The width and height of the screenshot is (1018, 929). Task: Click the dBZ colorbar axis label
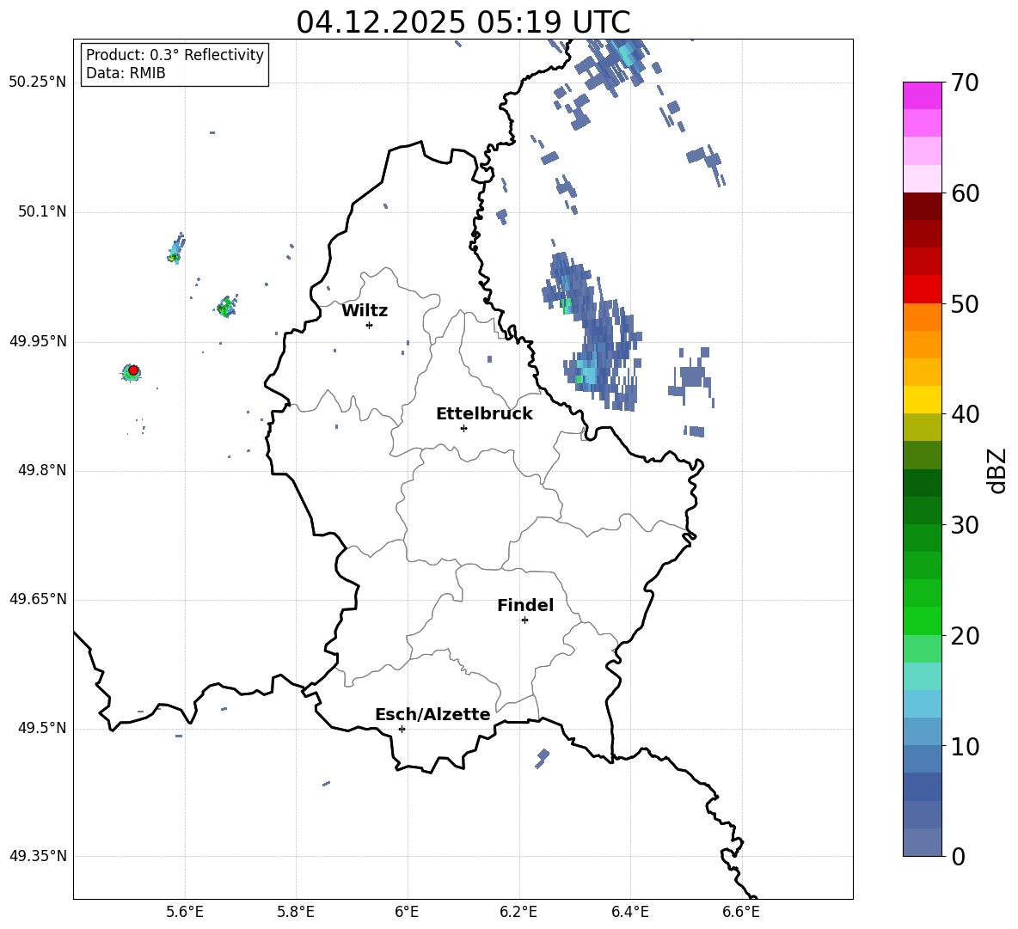click(x=997, y=470)
